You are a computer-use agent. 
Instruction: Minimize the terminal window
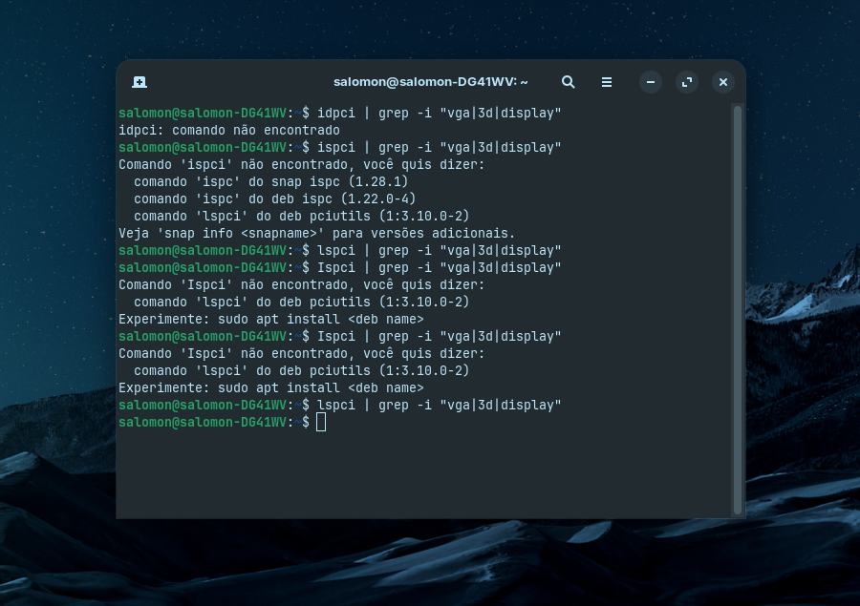coord(650,82)
